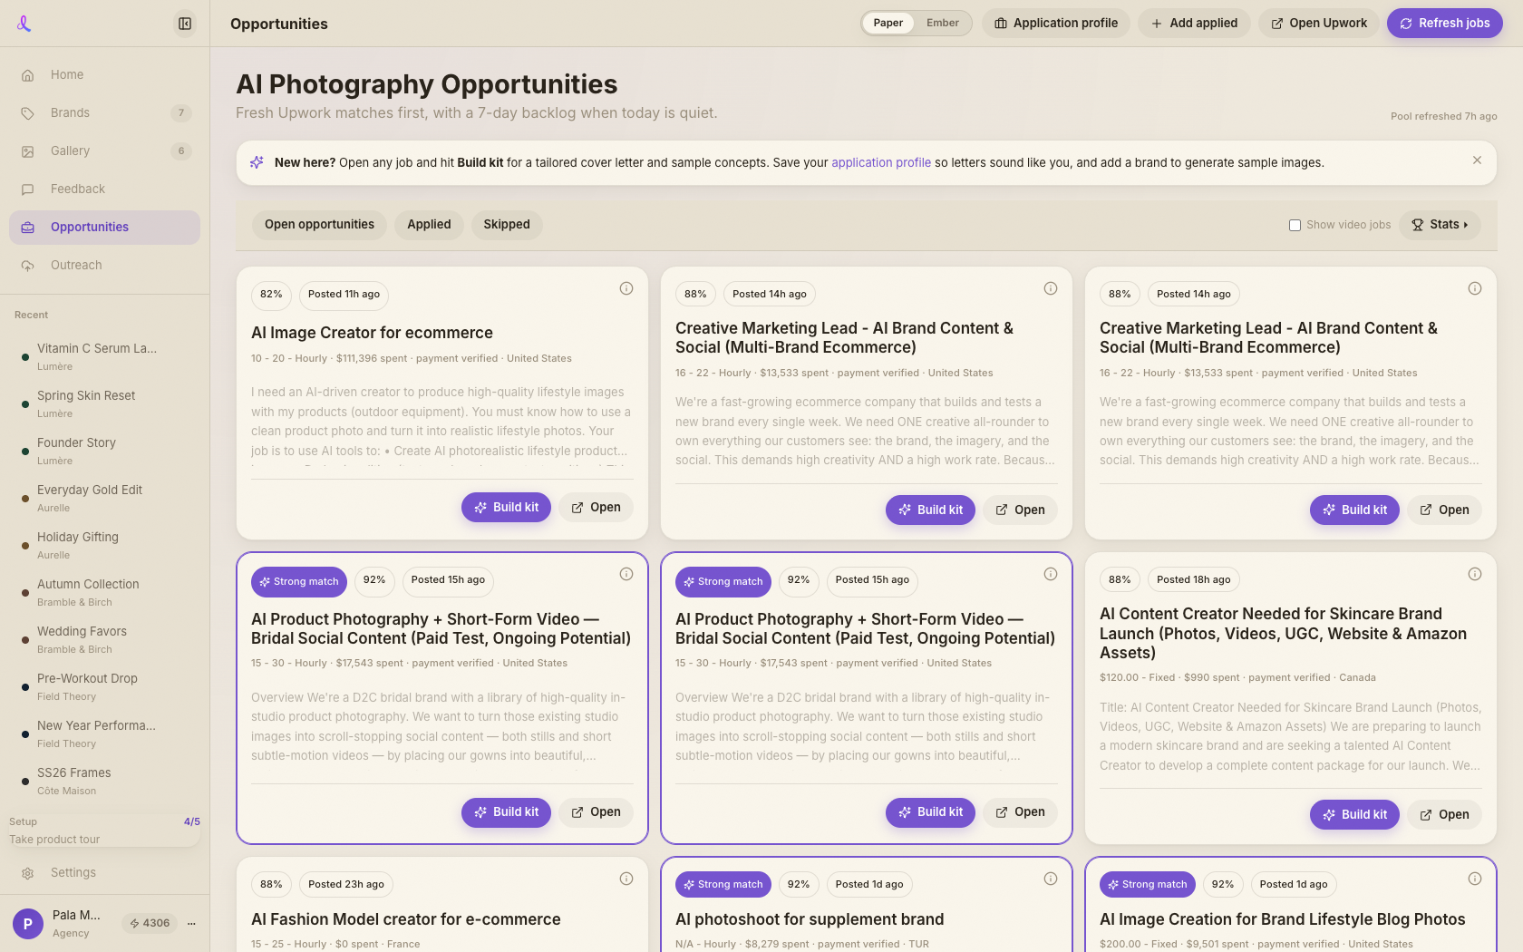Open AI Content Creator Skincare Brand job
1523x952 pixels.
coord(1444,815)
